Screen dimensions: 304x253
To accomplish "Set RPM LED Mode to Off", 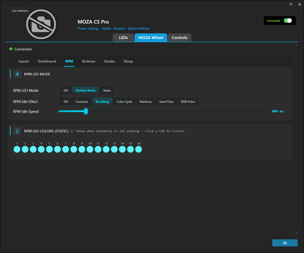I will (66, 91).
